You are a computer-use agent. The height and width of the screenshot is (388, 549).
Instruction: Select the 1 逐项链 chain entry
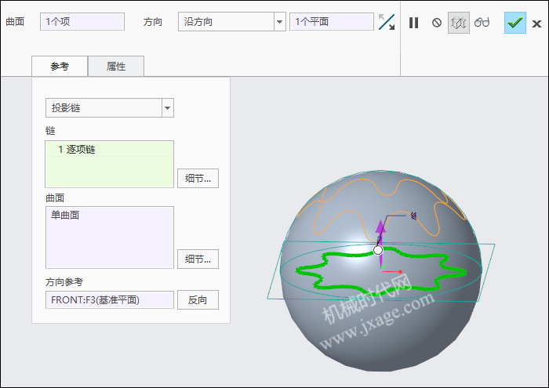point(110,150)
